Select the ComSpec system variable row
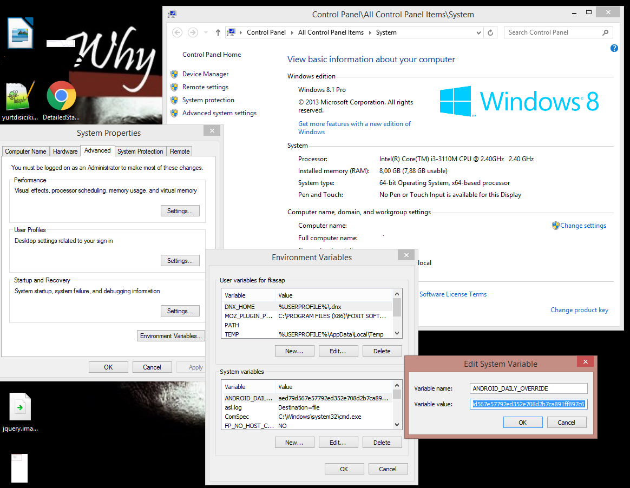The height and width of the screenshot is (488, 630). [307, 417]
